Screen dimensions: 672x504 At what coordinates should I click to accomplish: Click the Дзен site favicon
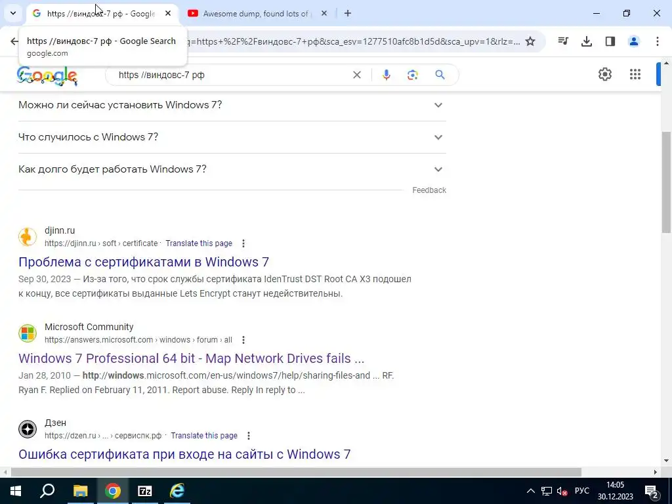(28, 429)
